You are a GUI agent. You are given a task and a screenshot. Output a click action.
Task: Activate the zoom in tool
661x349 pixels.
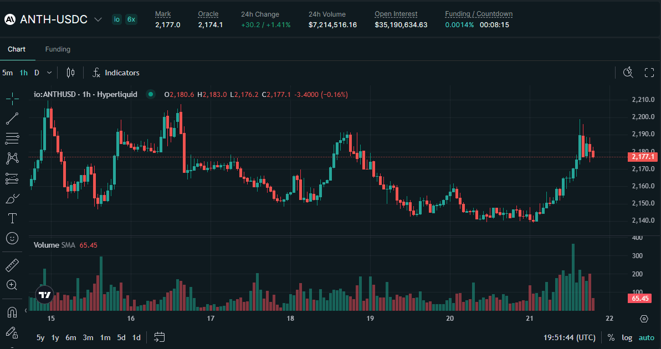pyautogui.click(x=12, y=285)
